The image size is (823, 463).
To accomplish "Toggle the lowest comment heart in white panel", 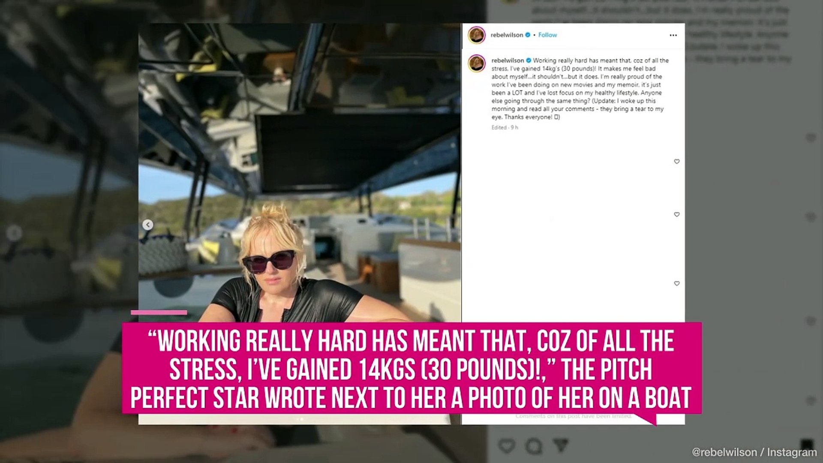I will tap(677, 283).
